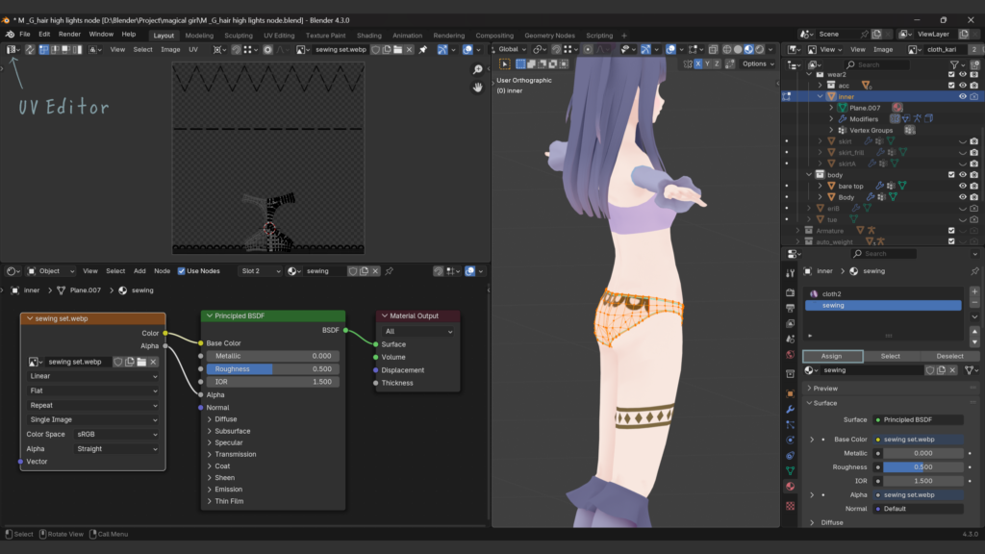The image size is (985, 554).
Task: Switch to the Shading workspace tab
Action: tap(369, 36)
